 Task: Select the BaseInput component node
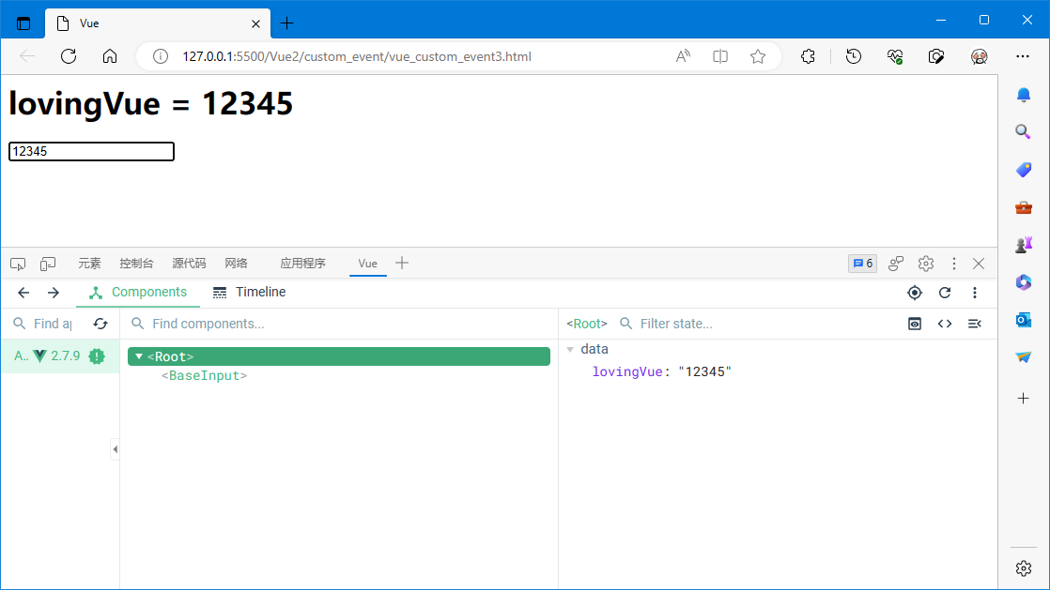pyautogui.click(x=204, y=376)
